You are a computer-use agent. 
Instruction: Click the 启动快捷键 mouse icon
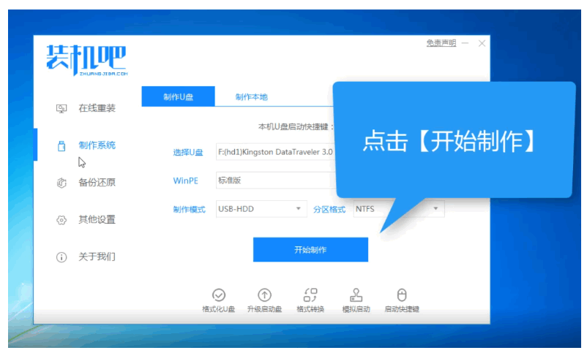pos(402,295)
